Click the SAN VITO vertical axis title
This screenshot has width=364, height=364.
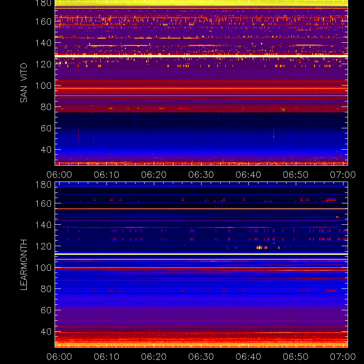point(24,83)
